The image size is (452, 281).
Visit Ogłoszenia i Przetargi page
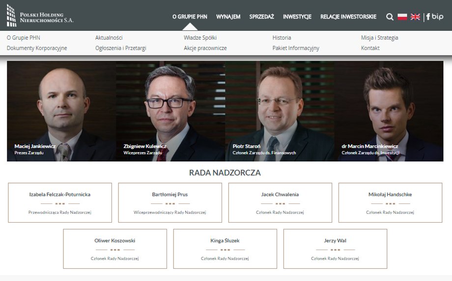[121, 48]
